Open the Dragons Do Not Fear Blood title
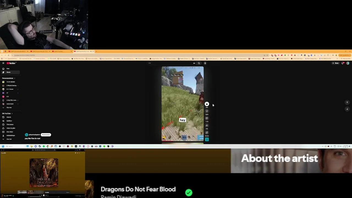Image resolution: width=352 pixels, height=198 pixels. [x=138, y=189]
